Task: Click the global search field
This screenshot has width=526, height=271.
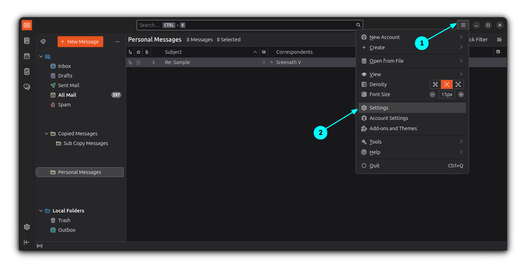Action: pyautogui.click(x=246, y=25)
